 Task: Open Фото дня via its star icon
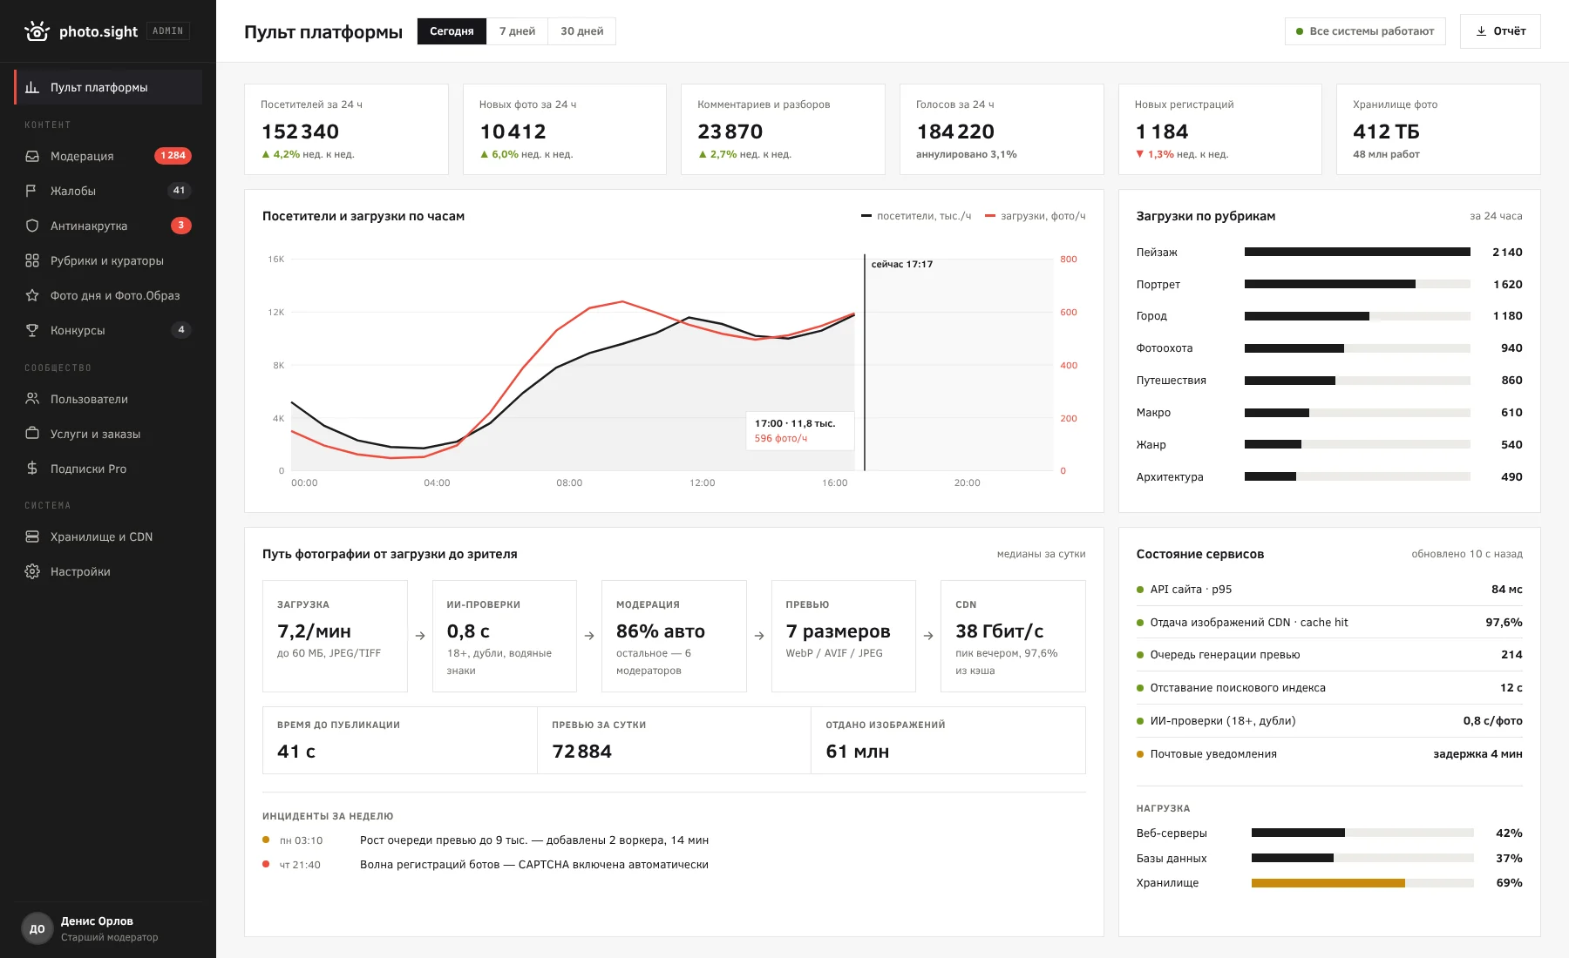32,295
